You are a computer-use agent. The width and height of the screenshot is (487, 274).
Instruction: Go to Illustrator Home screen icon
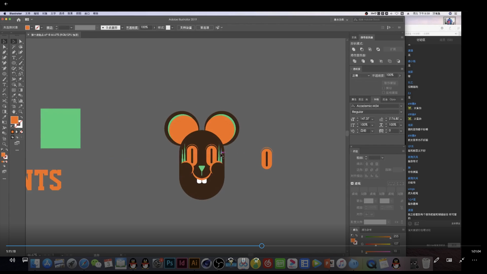[x=19, y=20]
